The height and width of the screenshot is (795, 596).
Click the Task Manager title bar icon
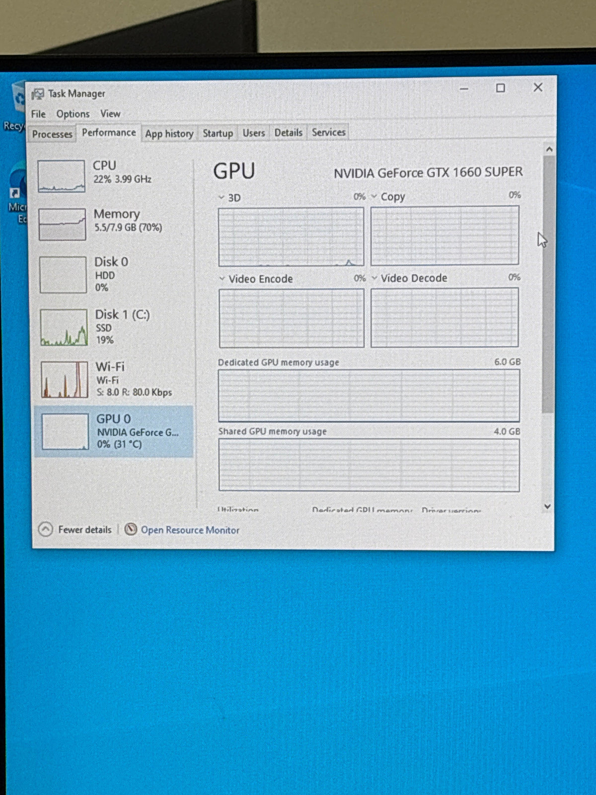[37, 94]
